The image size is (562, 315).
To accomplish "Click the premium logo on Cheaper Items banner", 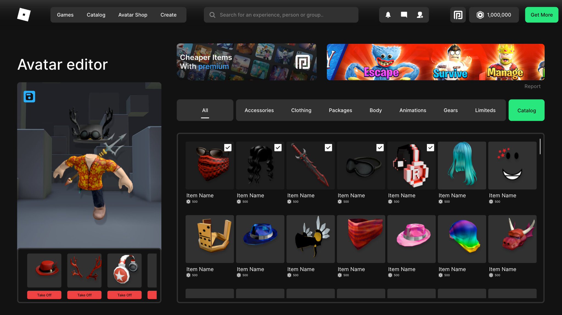I will [303, 62].
